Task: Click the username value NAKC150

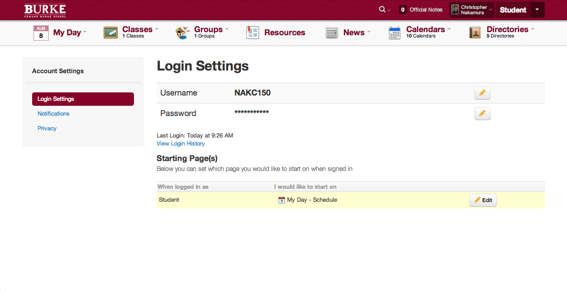Action: 253,93
